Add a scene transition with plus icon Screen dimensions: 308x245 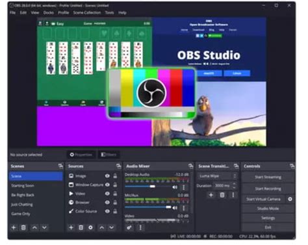[211, 195]
